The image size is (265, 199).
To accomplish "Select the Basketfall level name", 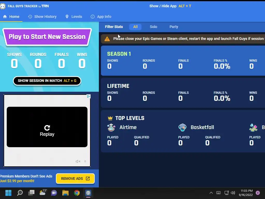I will point(202,127).
